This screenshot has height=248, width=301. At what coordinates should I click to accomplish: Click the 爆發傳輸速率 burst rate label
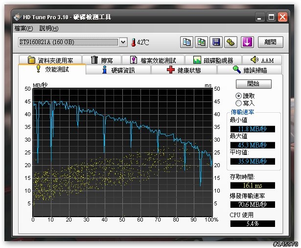247,196
